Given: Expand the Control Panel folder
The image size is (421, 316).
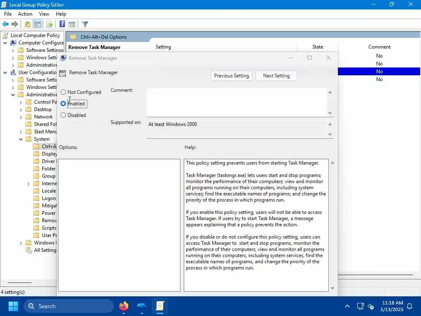Looking at the screenshot, I should (x=21, y=102).
